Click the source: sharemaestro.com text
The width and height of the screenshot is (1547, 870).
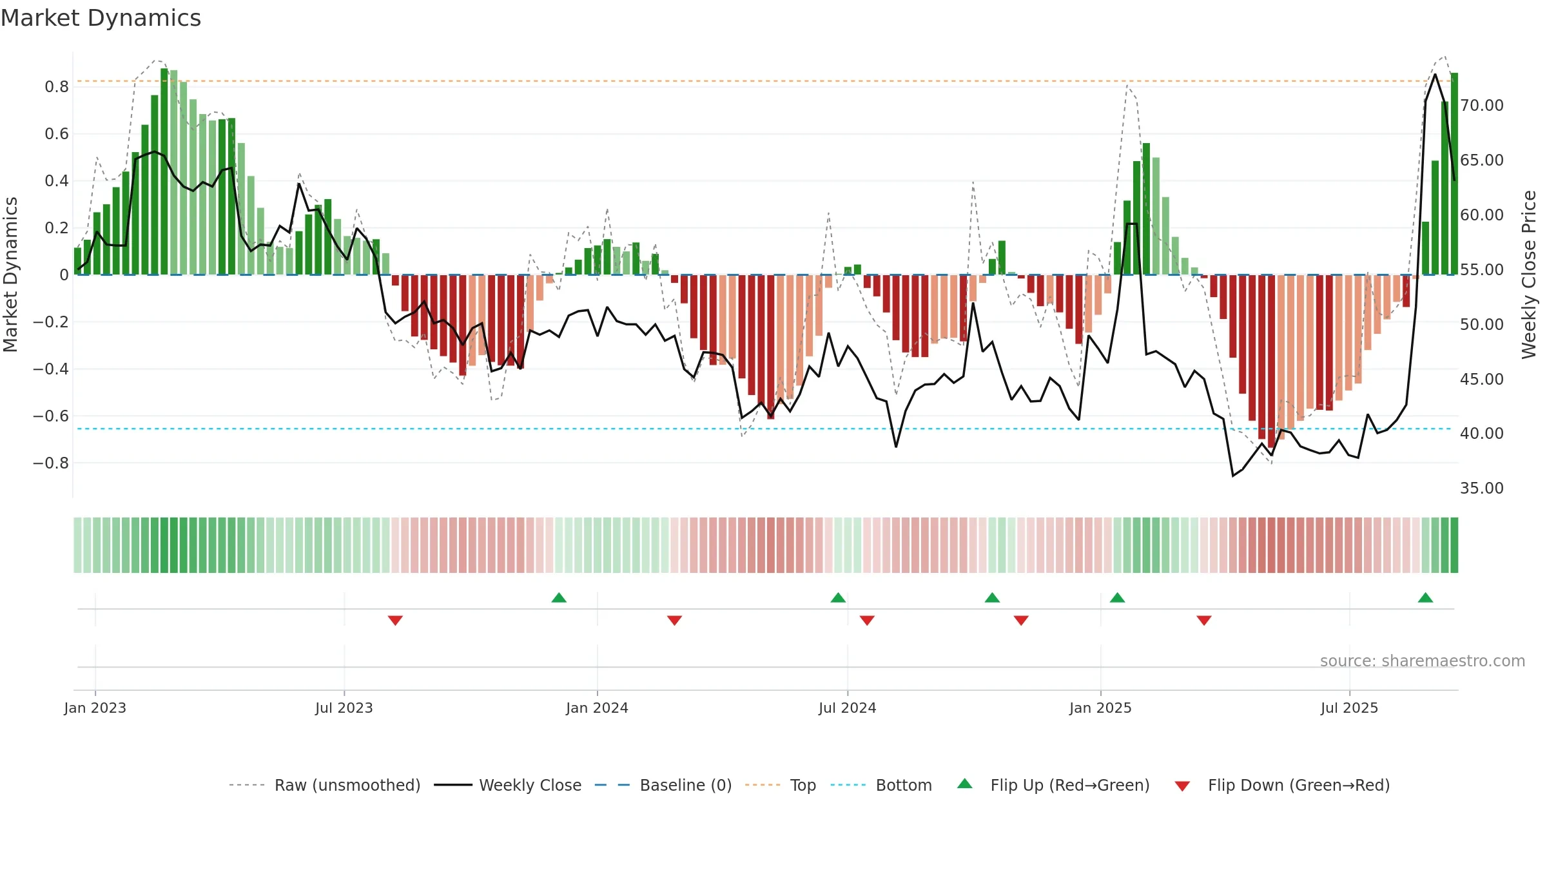[1423, 661]
